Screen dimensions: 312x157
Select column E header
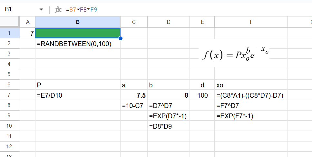[x=202, y=22]
